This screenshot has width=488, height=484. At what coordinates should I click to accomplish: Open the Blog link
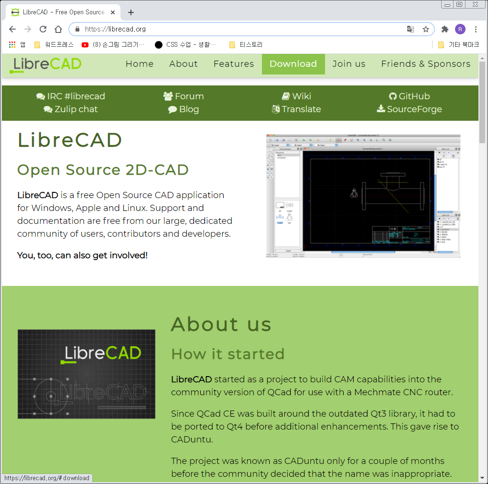pyautogui.click(x=184, y=109)
